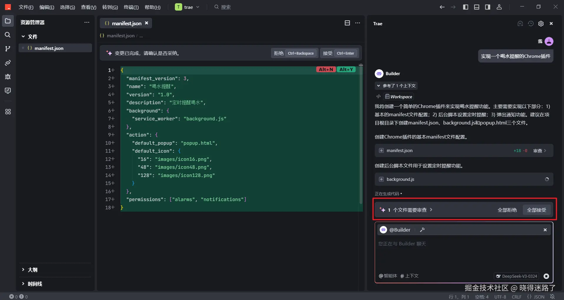Start a new chat in the Trae panel
This screenshot has width=564, height=300.
520,23
